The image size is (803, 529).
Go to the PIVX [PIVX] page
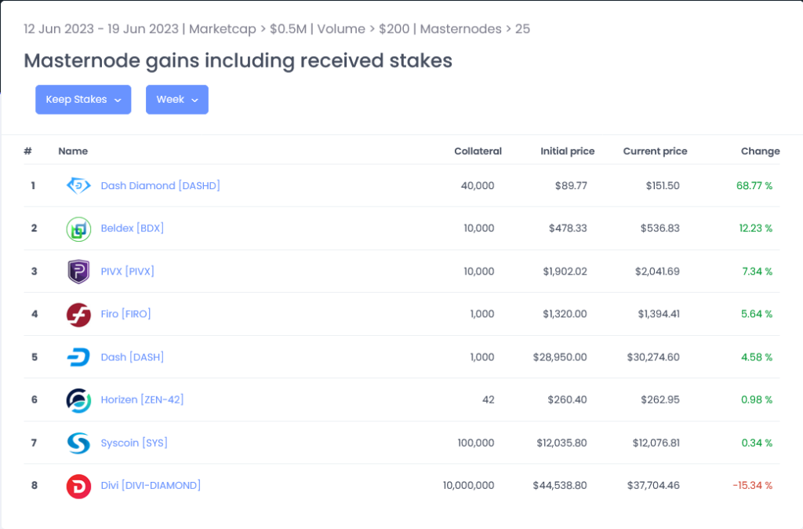coord(127,271)
